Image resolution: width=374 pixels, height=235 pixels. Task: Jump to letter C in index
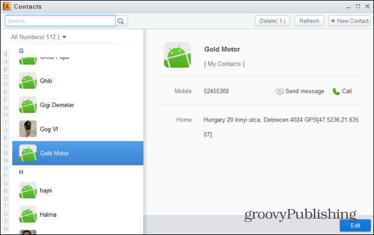6,77
